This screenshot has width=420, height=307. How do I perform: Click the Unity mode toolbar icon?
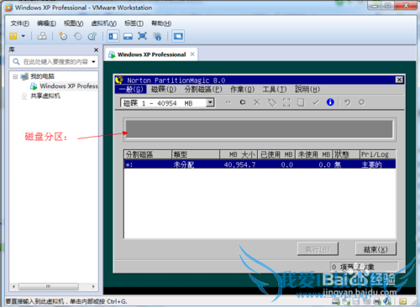(x=157, y=36)
